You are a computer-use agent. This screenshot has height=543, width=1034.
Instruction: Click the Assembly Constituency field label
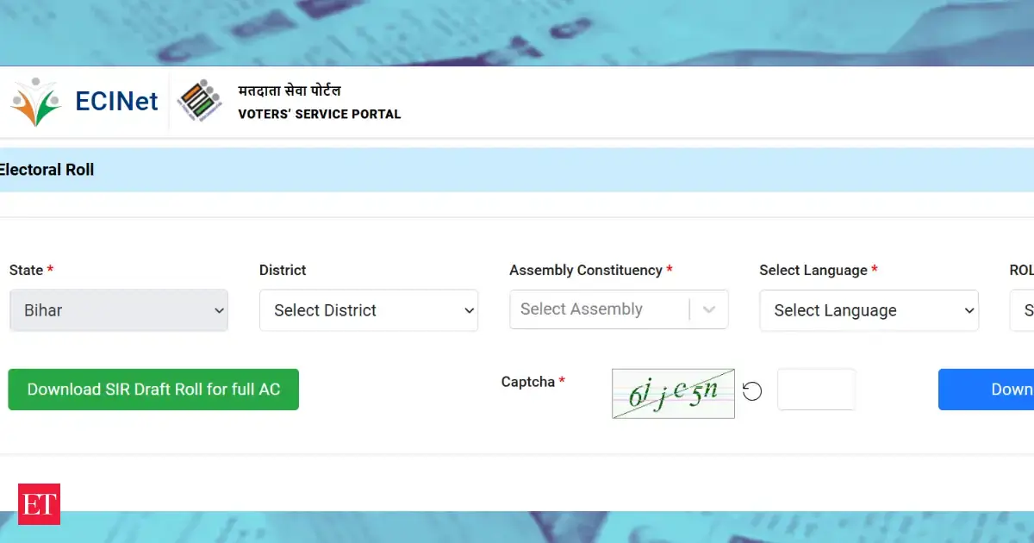click(586, 270)
